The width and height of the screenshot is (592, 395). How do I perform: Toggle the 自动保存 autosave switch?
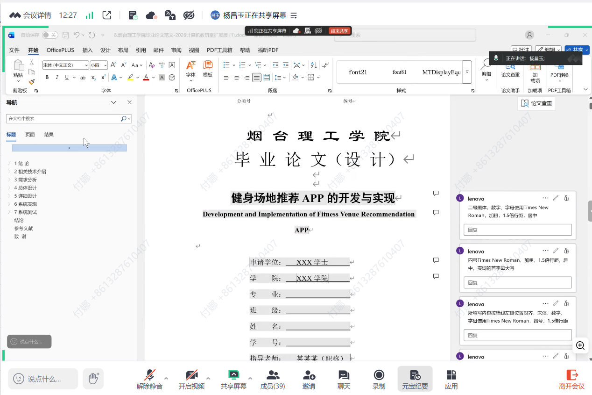point(50,35)
